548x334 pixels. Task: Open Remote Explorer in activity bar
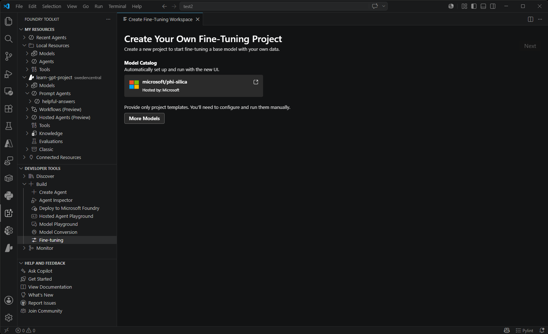point(9,91)
